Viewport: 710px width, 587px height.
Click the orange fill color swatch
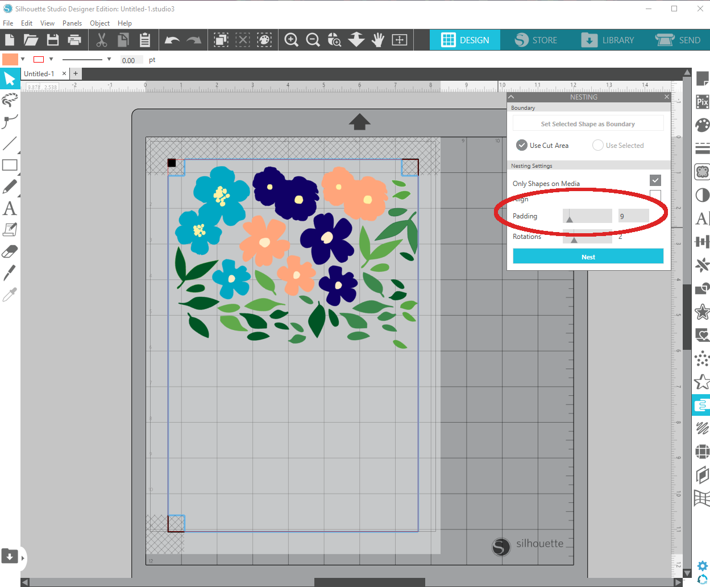coord(10,59)
